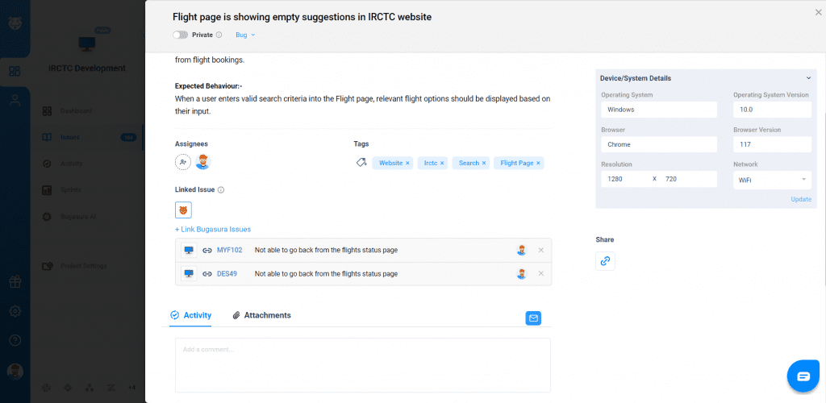Open the Bug issue type dropdown

coord(245,35)
